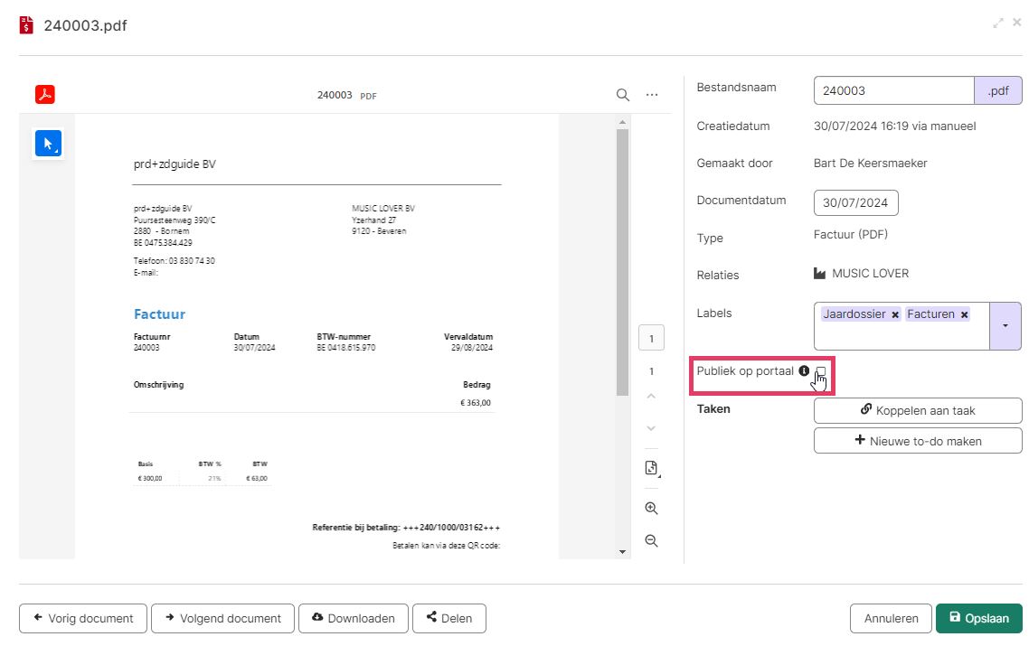Click the page number box showing 1

pos(651,339)
